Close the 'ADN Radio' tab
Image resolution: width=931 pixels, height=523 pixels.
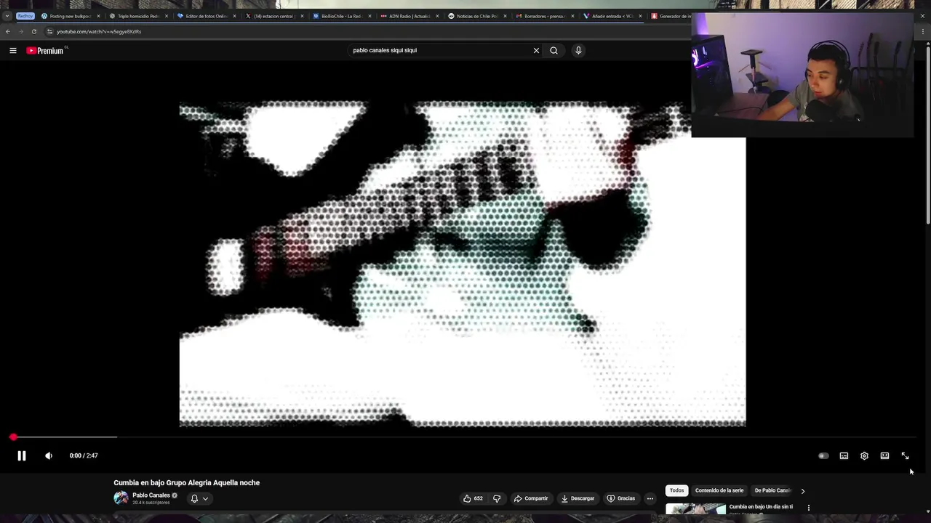coord(437,16)
